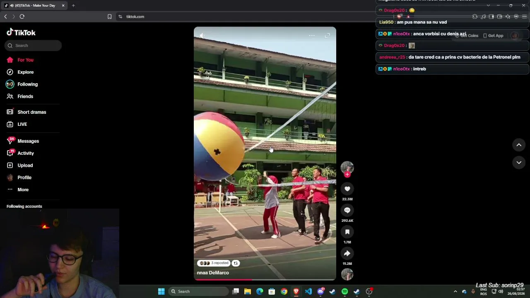This screenshot has width=530, height=298.
Task: Open the Brave VPN shield icon
Action: tap(516, 17)
